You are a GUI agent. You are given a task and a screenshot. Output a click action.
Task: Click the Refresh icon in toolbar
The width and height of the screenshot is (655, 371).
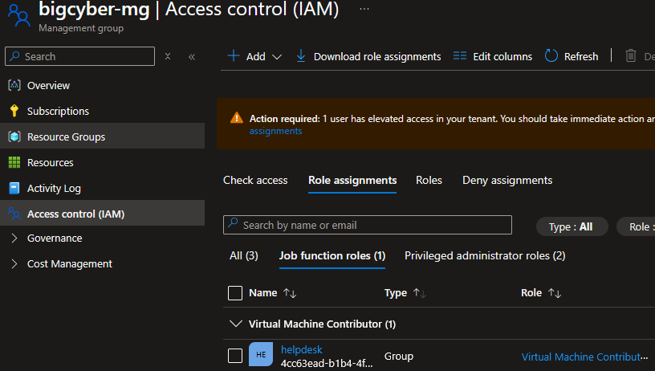551,56
